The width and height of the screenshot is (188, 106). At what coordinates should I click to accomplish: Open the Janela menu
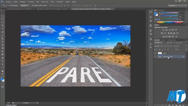coord(67,2)
